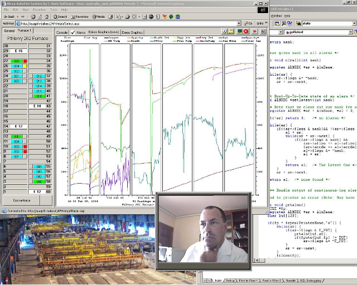Open the Favorites menu
Image resolution: width=357 pixels, height=285 pixels.
tap(39, 10)
